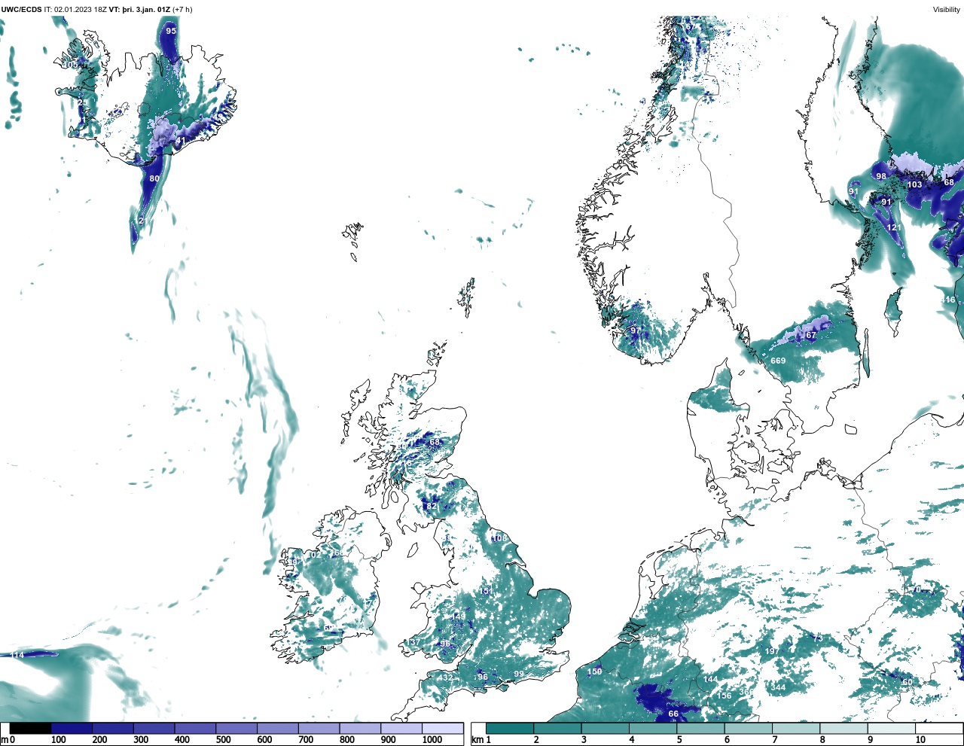Click the 7–8 km legend swatch
964x746 pixels.
(797, 728)
